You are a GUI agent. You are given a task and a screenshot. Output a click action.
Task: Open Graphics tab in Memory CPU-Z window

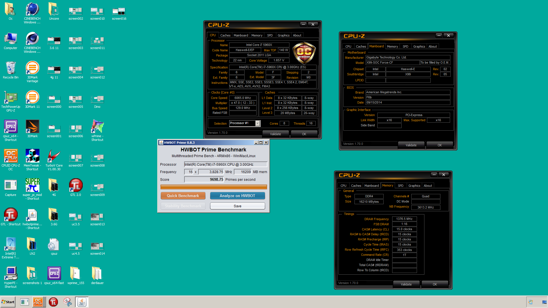(414, 186)
